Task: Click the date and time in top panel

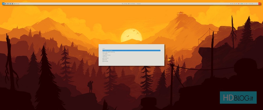Action: [x=129, y=4]
